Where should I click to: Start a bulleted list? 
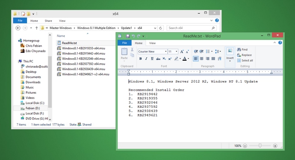[x=208, y=51]
